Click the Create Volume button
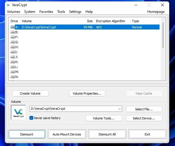The height and width of the screenshot is (146, 175). click(30, 93)
